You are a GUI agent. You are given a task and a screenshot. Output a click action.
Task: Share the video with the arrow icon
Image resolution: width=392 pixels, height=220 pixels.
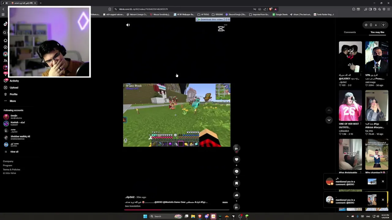pos(236,195)
